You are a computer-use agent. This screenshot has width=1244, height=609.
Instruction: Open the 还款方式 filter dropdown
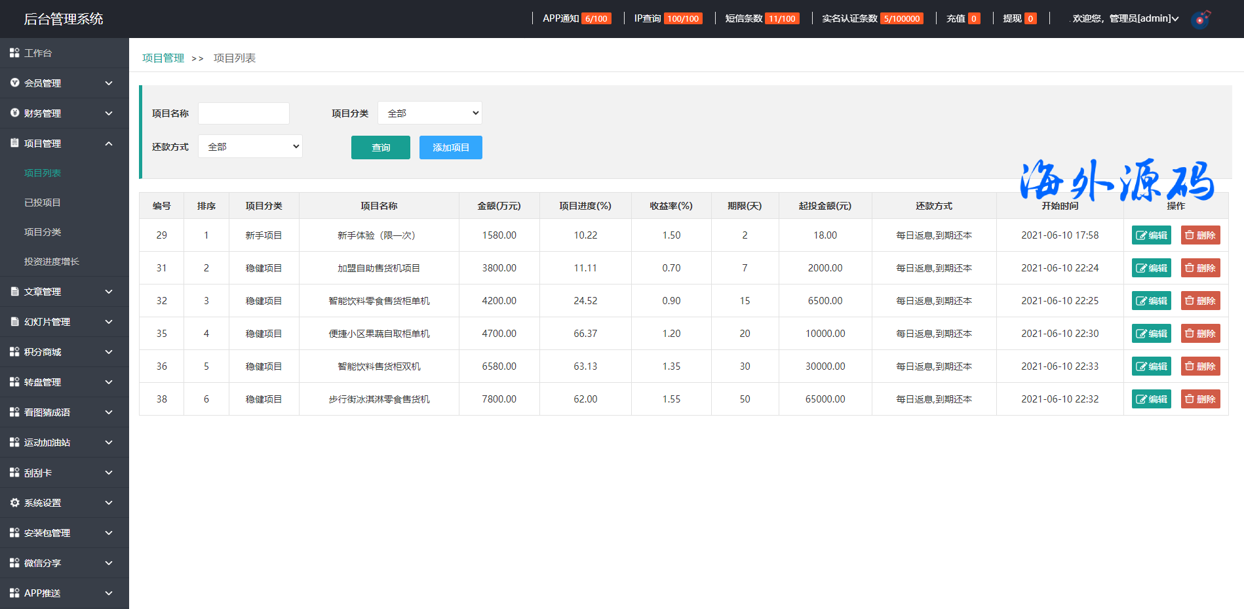tap(250, 147)
